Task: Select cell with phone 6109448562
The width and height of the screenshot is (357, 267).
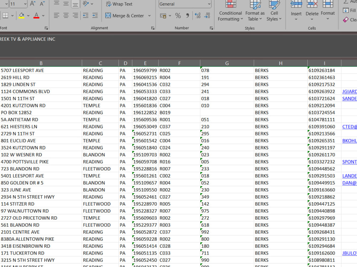Action: 325,169
